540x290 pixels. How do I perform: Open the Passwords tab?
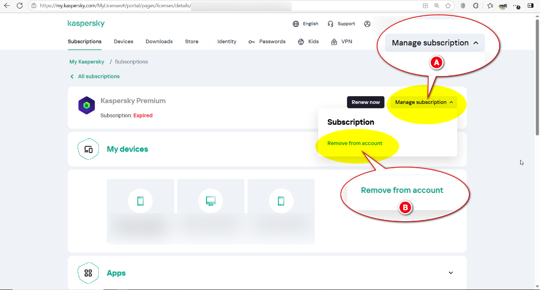[x=267, y=41]
